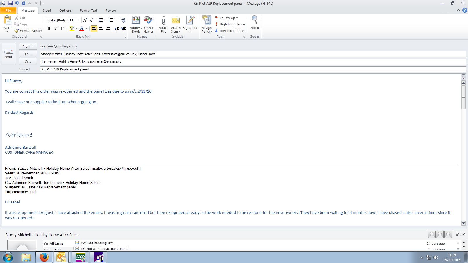Open the Sage application in the taskbar
The width and height of the screenshot is (468, 263).
click(x=80, y=257)
